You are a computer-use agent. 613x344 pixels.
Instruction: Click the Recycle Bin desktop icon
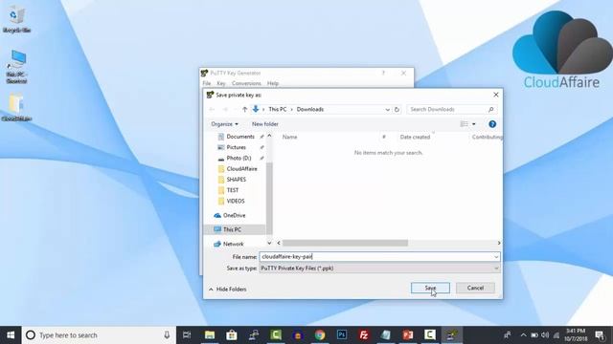pyautogui.click(x=16, y=19)
